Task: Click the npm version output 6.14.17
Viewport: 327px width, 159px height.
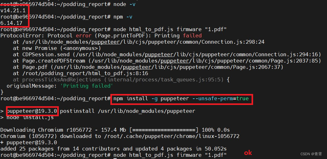Action: (x=11, y=23)
